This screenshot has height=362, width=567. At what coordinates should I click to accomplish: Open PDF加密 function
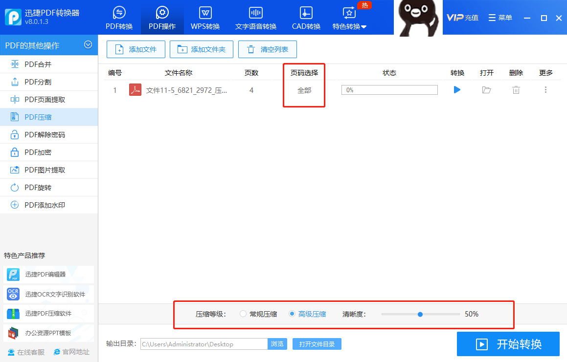pyautogui.click(x=49, y=152)
